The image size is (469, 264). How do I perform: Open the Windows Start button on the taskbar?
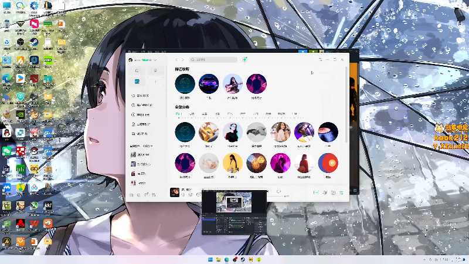tap(210, 259)
